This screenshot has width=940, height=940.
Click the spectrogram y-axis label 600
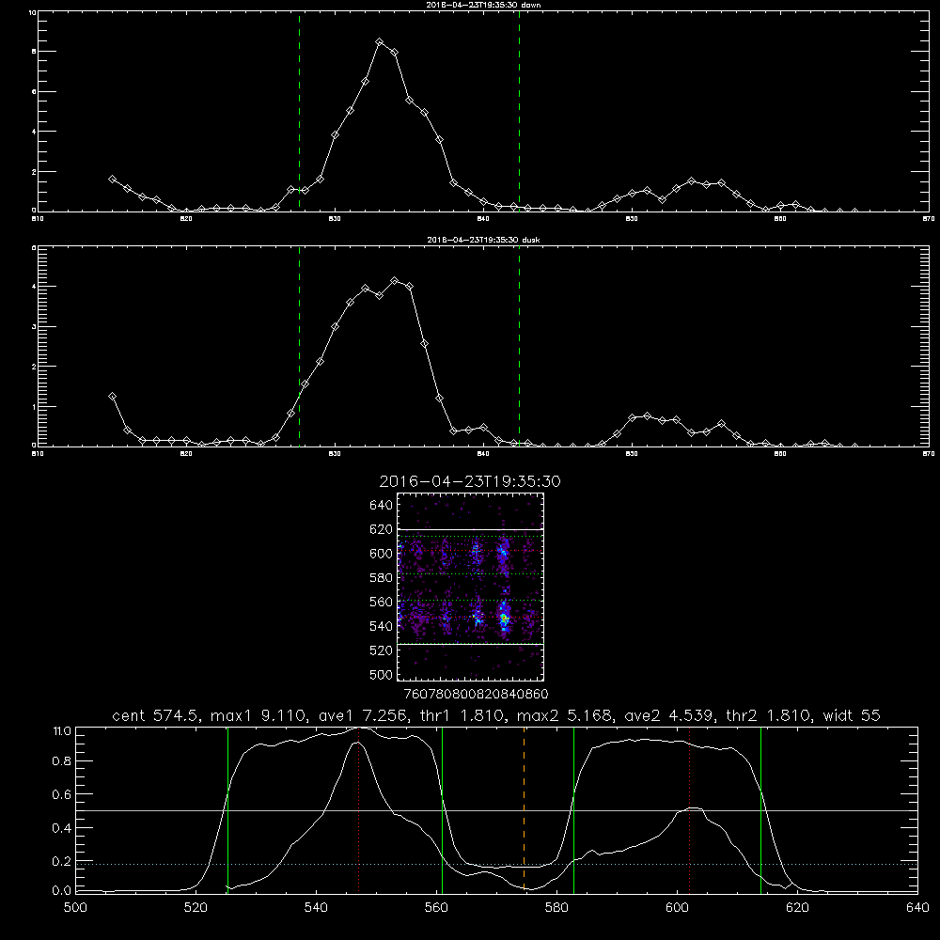[382, 554]
